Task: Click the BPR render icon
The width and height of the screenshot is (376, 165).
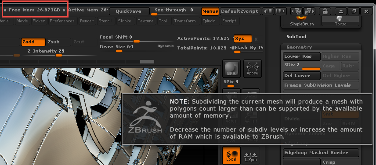Action: point(231,69)
